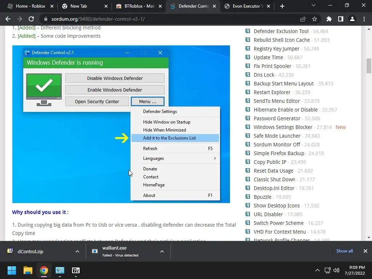Click the Defender Control screenshot image
The height and width of the screenshot is (279, 372).
click(x=121, y=124)
